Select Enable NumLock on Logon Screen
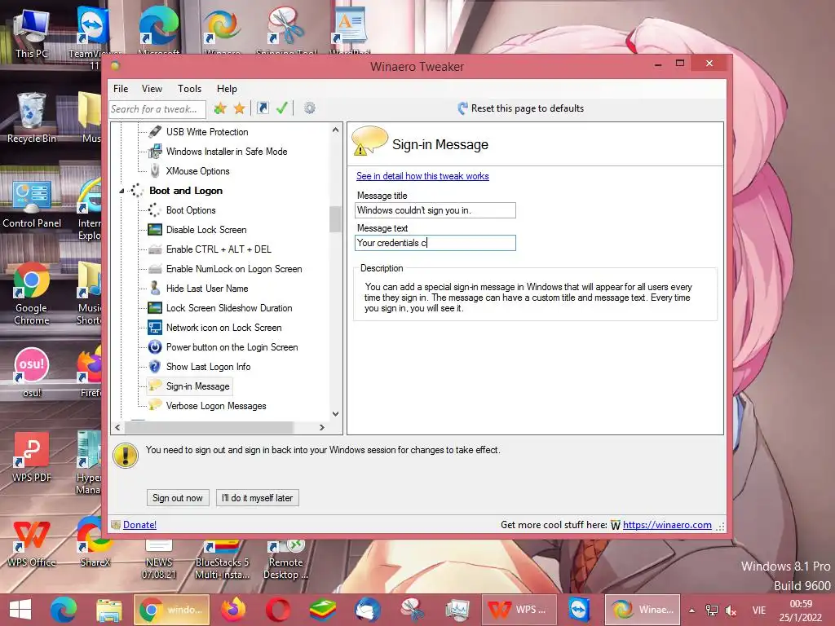The height and width of the screenshot is (626, 835). (x=234, y=269)
